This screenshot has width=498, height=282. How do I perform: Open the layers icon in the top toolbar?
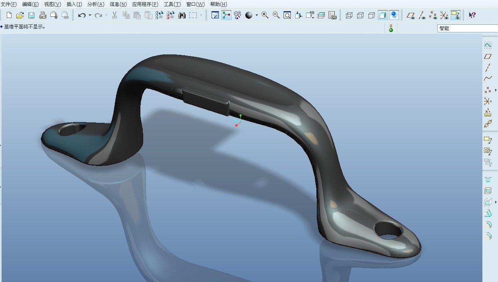pyautogui.click(x=321, y=15)
